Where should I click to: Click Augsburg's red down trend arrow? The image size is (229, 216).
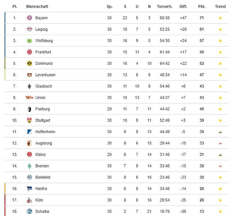tap(220, 143)
